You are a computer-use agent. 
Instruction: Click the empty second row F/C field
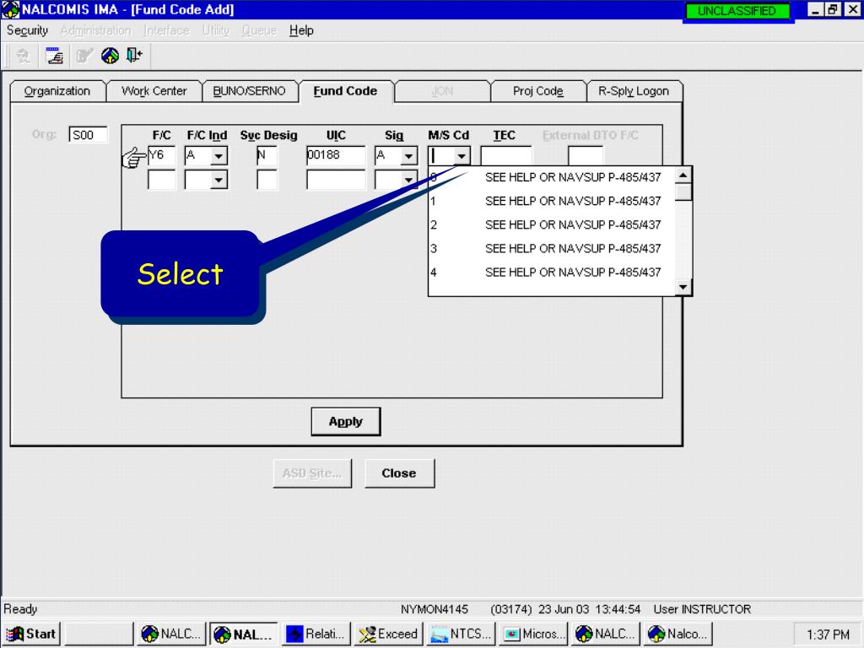coord(161,180)
